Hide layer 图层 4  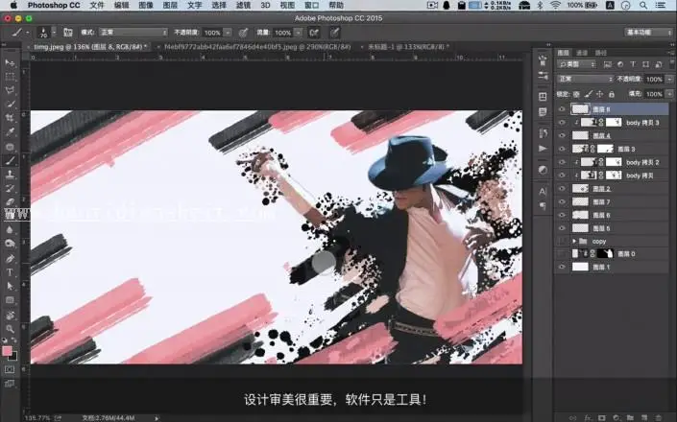(562, 136)
